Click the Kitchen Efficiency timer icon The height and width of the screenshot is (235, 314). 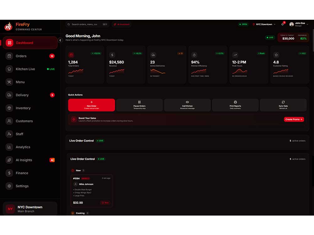[194, 55]
